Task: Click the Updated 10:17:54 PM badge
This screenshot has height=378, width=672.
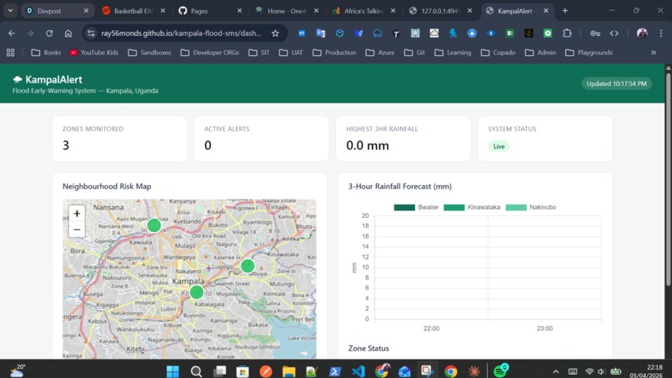Action: point(616,83)
